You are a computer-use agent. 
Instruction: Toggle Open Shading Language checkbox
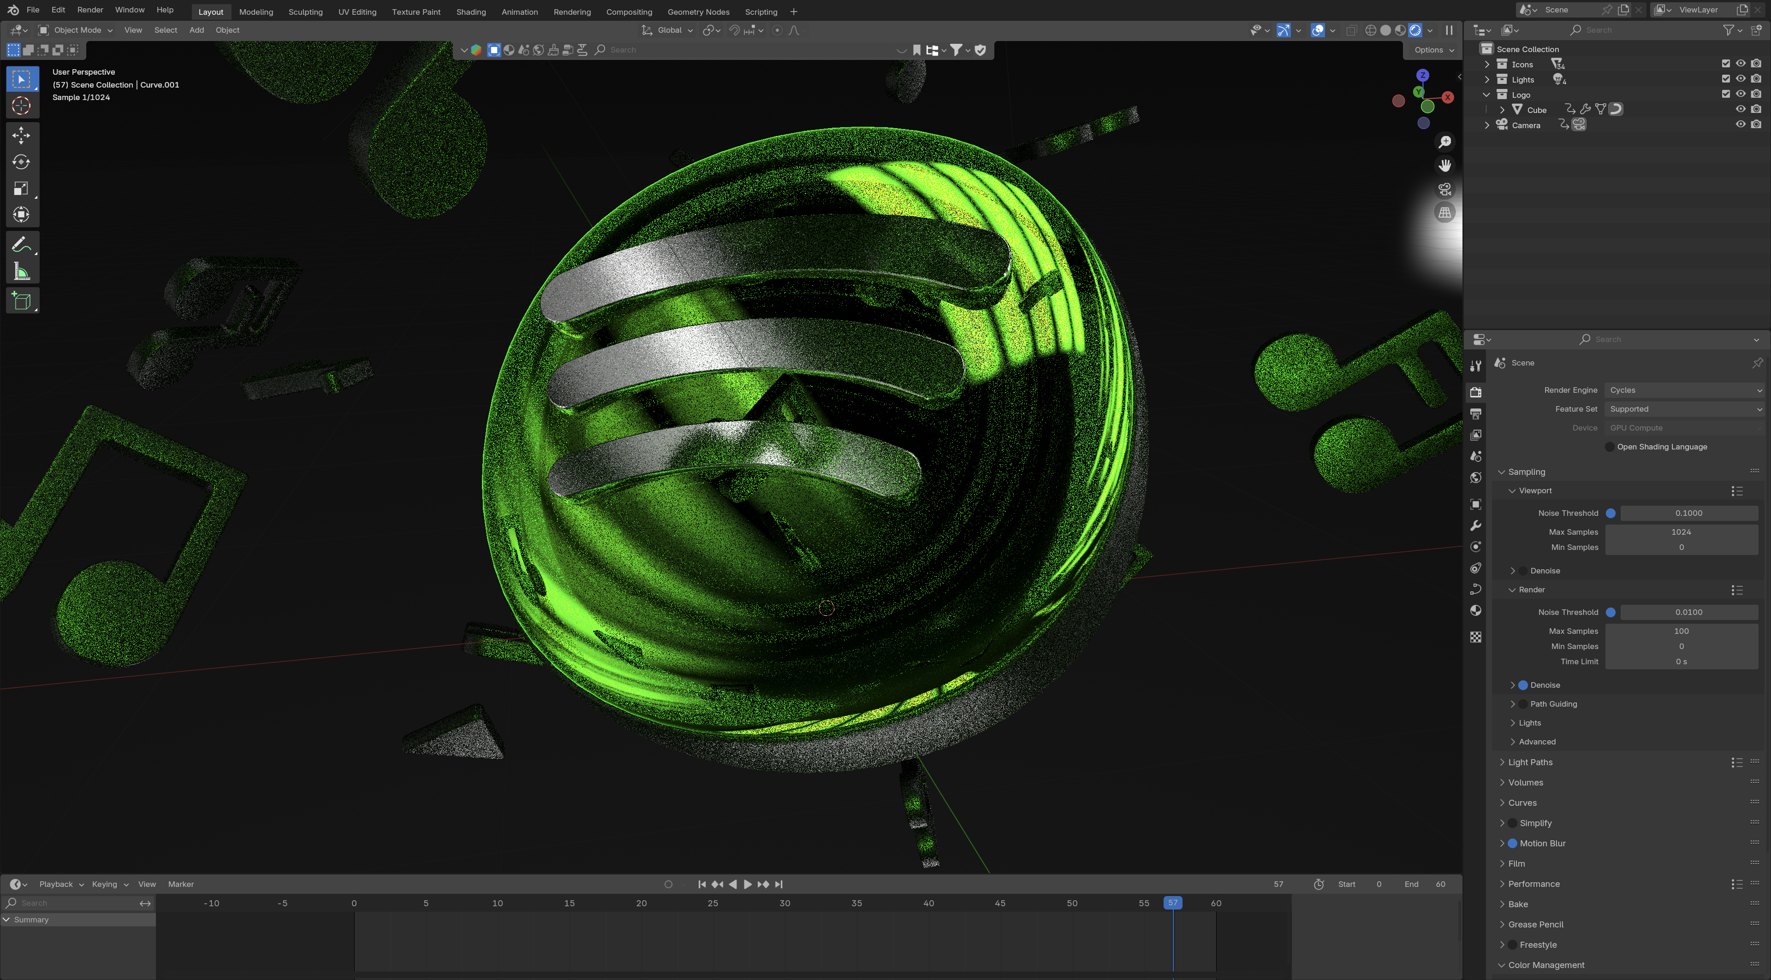(1610, 447)
